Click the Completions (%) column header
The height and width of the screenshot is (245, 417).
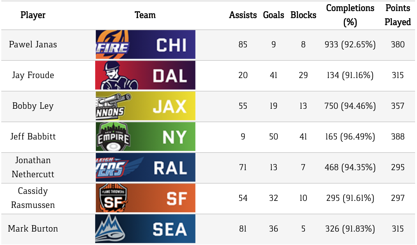point(350,15)
